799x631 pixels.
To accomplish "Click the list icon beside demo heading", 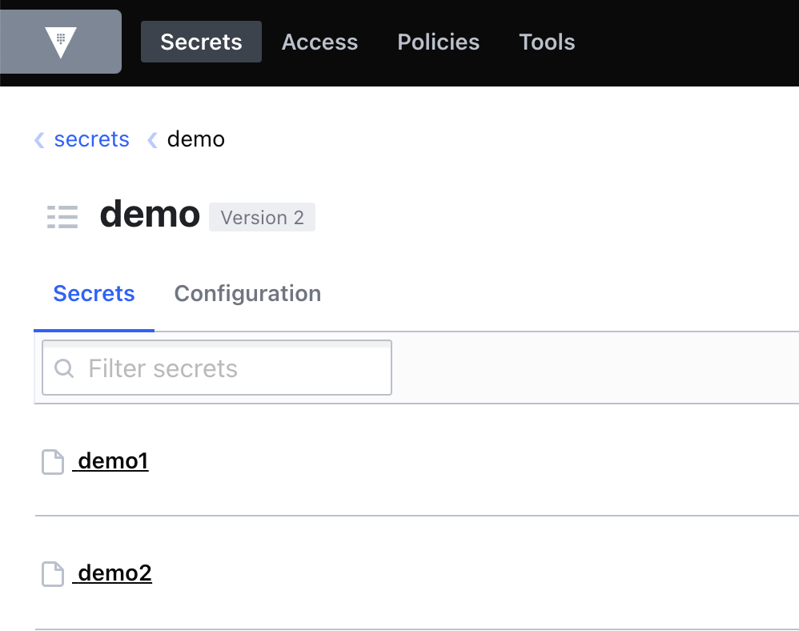I will coord(62,217).
